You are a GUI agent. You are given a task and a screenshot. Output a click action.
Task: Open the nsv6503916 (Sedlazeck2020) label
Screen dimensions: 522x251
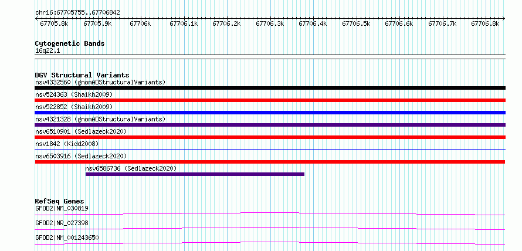coord(81,156)
